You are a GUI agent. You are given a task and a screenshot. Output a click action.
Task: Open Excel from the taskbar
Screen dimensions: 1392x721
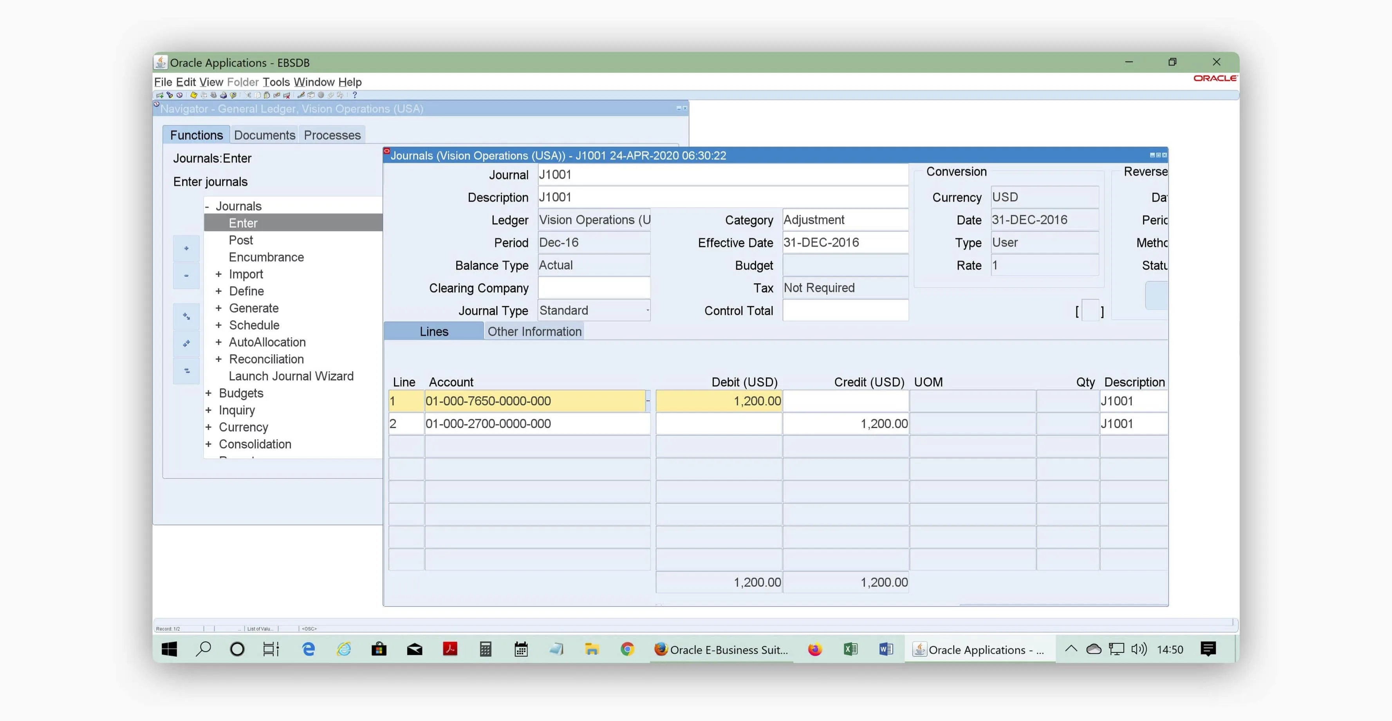(850, 649)
